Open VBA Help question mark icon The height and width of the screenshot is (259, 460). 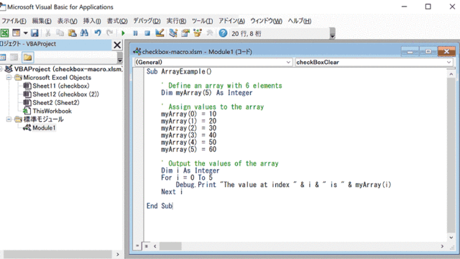pos(223,33)
